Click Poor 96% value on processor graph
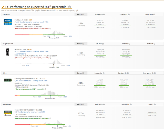This screenshot has height=129, width=164. pyautogui.click(x=49, y=36)
